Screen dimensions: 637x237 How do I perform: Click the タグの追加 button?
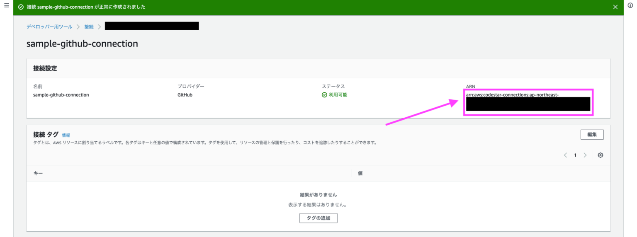click(318, 218)
